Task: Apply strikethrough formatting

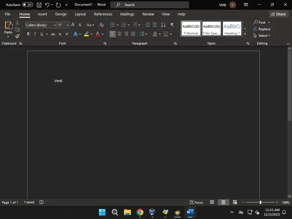Action: pyautogui.click(x=53, y=34)
